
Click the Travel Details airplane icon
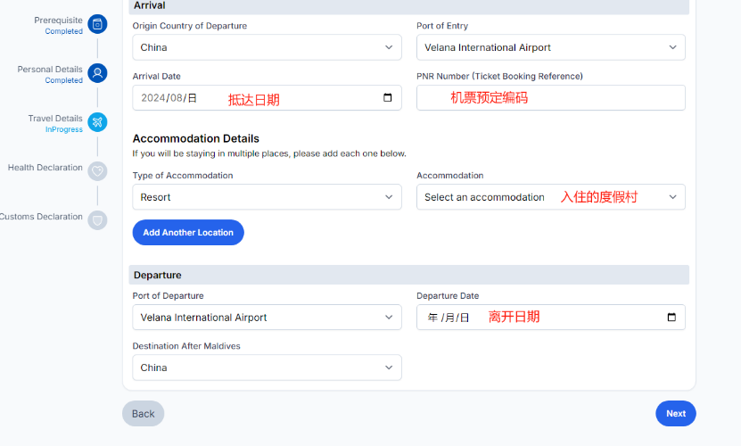pyautogui.click(x=97, y=122)
